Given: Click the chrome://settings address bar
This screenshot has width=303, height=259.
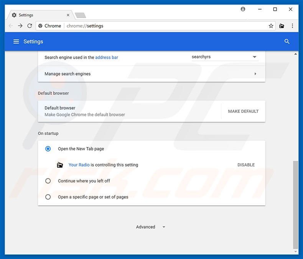Looking at the screenshot, I should click(x=153, y=26).
